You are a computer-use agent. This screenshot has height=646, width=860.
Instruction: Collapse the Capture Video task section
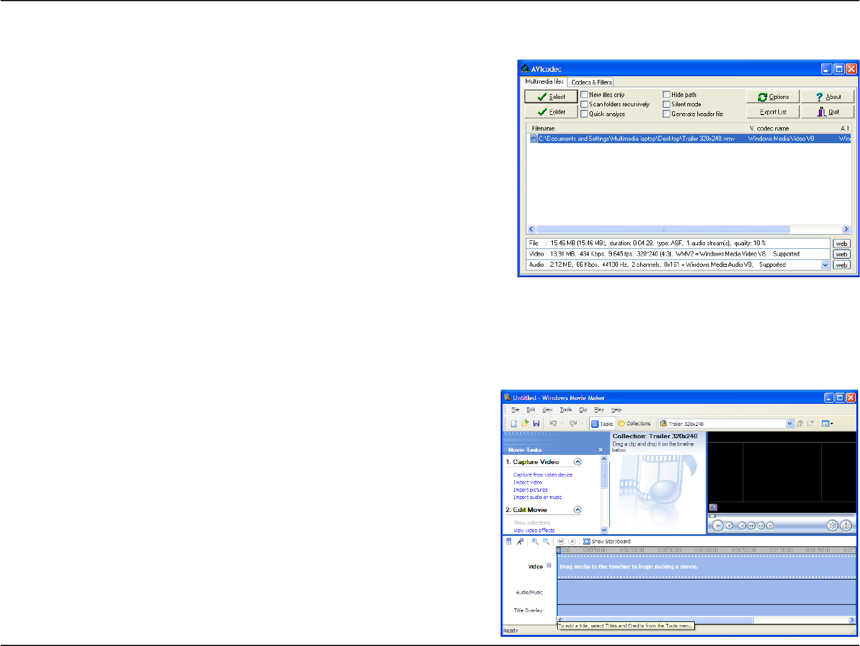click(x=577, y=462)
